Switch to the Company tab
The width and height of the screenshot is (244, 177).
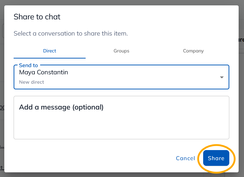click(x=193, y=51)
